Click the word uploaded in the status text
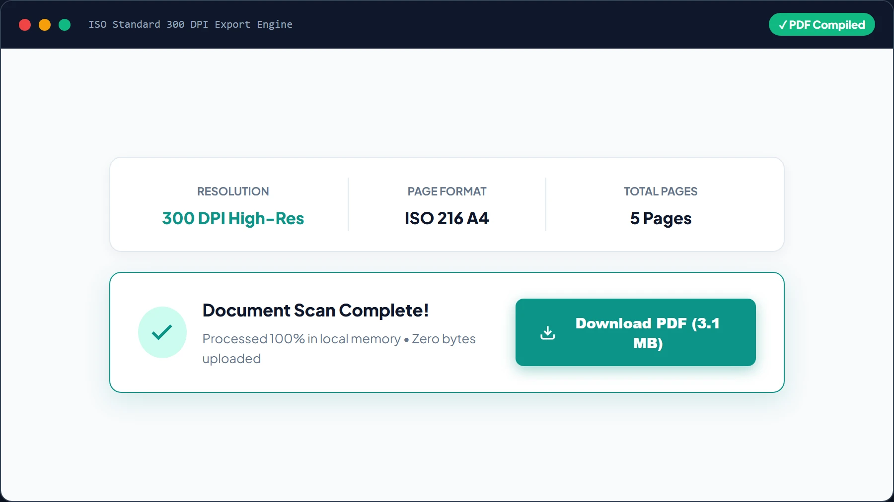Image resolution: width=894 pixels, height=502 pixels. 231,359
